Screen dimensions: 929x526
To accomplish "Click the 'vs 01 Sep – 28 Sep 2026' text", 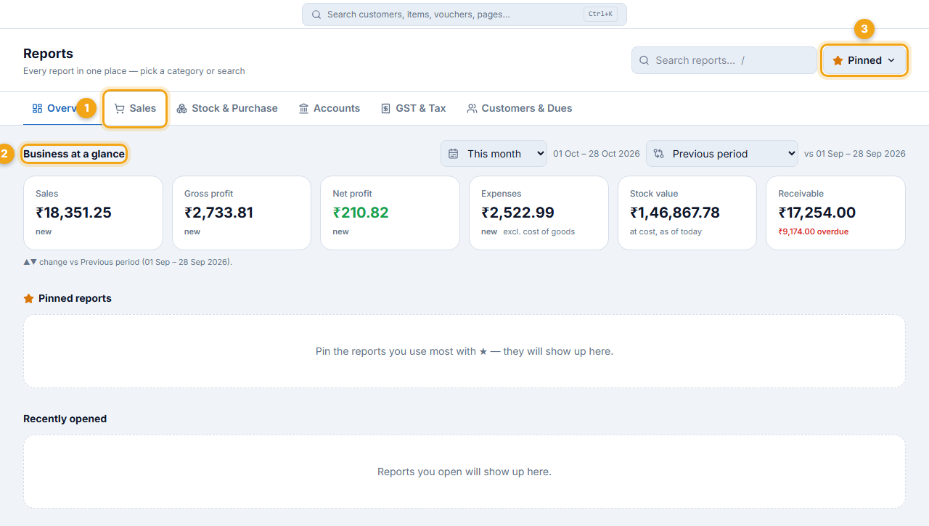I will coord(855,154).
